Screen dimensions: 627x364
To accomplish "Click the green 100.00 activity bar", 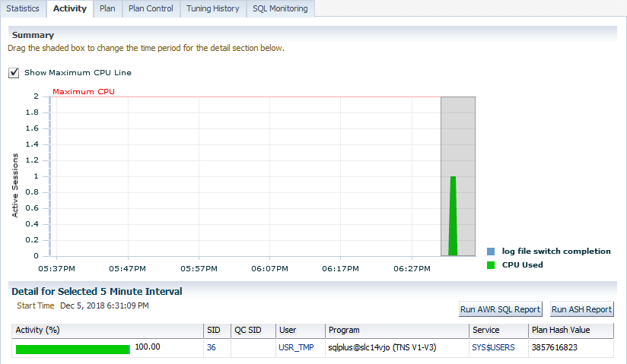I will click(x=73, y=350).
